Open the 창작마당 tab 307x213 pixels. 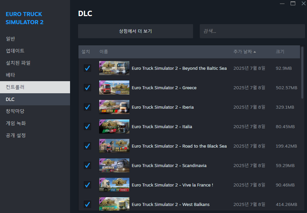coord(35,111)
